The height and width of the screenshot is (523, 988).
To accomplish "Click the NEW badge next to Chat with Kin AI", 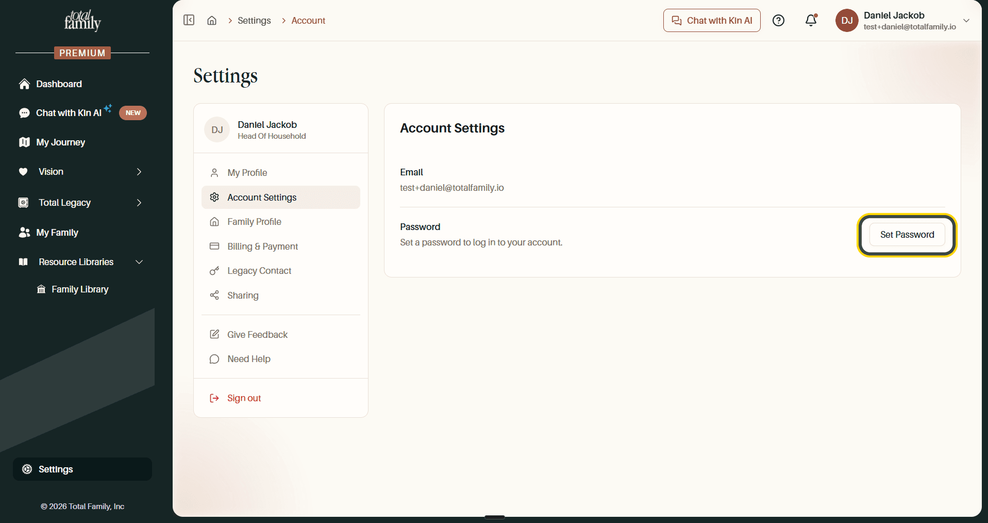I will coord(133,113).
